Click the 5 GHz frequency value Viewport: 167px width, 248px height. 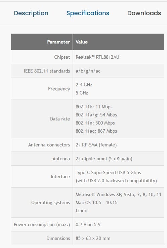82,93
